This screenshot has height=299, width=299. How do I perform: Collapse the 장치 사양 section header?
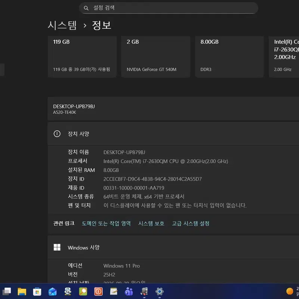point(173,134)
